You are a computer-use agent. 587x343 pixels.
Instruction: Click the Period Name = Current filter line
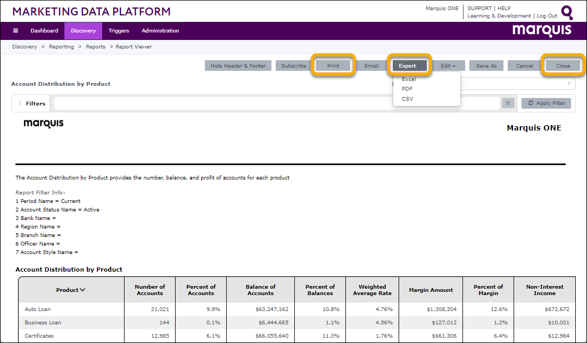[x=48, y=201]
